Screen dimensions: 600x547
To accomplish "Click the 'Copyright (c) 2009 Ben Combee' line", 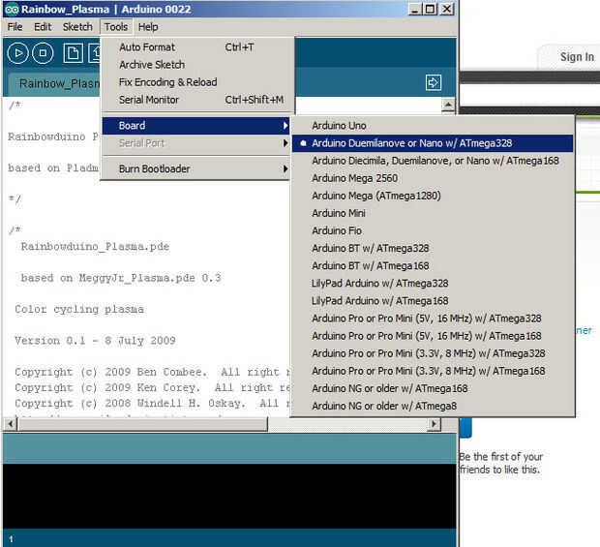I will [152, 372].
